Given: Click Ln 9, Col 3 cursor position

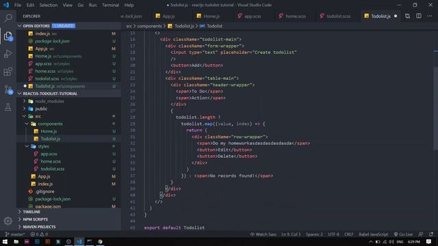Looking at the screenshot, I should click(291, 234).
